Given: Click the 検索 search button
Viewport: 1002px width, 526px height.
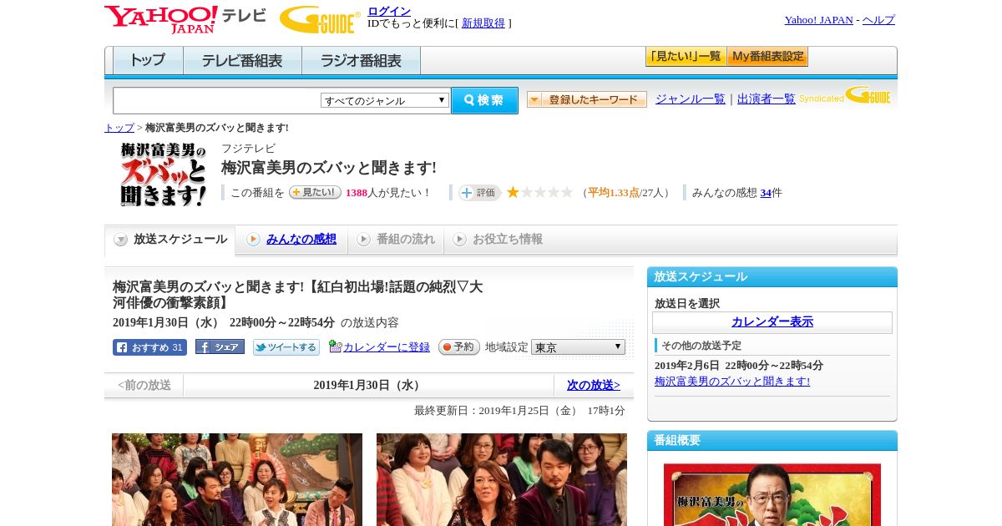Looking at the screenshot, I should [x=484, y=100].
